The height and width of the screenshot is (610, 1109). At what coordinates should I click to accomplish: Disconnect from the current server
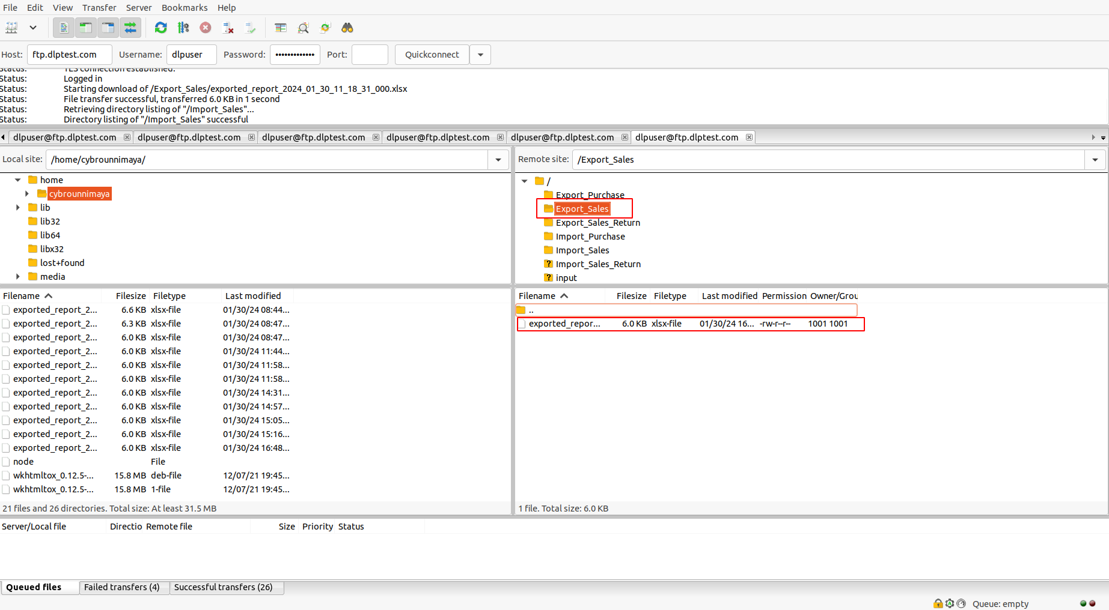tap(228, 28)
